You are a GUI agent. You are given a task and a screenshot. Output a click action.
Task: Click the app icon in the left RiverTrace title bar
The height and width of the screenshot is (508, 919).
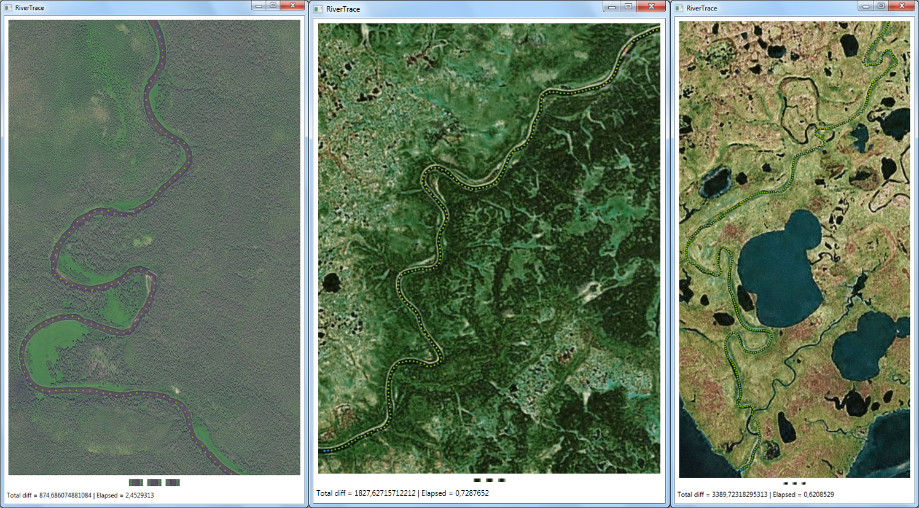(9, 8)
